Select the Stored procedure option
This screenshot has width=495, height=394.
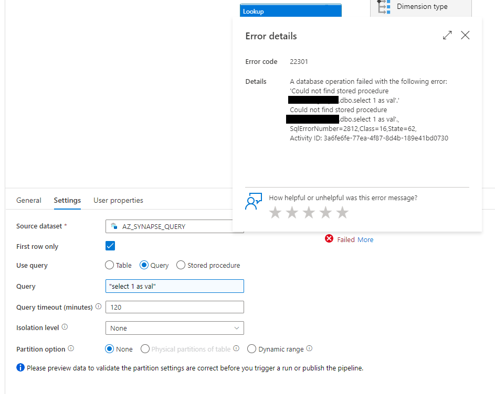click(181, 265)
